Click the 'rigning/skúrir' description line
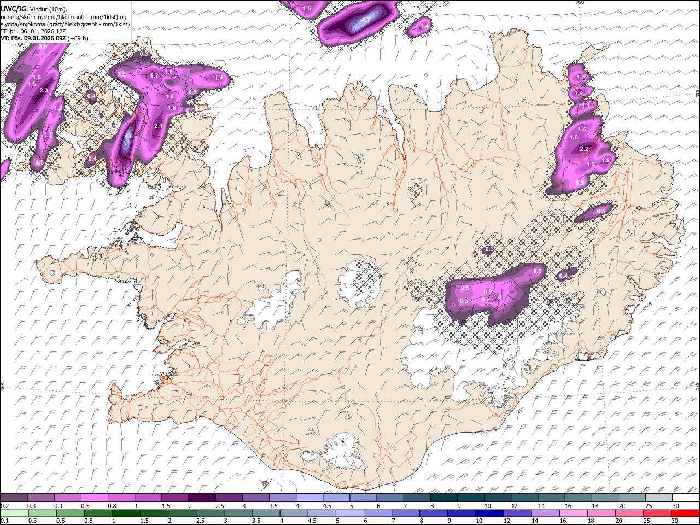This screenshot has height=525, width=700. click(x=63, y=17)
